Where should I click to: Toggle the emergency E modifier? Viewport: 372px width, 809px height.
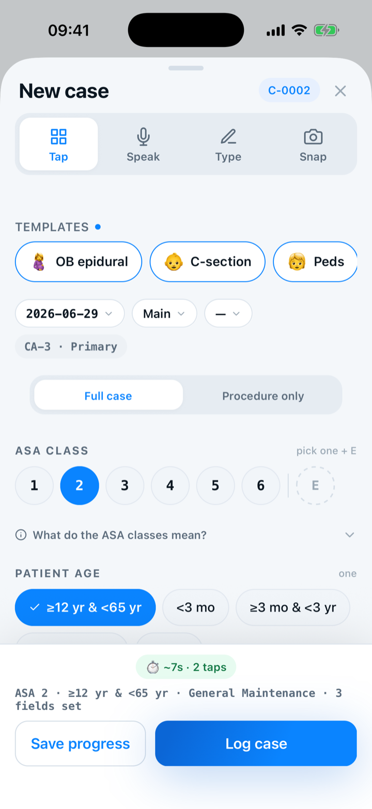tap(315, 485)
